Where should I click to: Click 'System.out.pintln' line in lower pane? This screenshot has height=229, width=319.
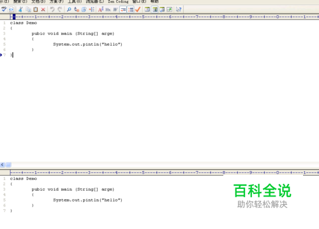tap(87, 200)
